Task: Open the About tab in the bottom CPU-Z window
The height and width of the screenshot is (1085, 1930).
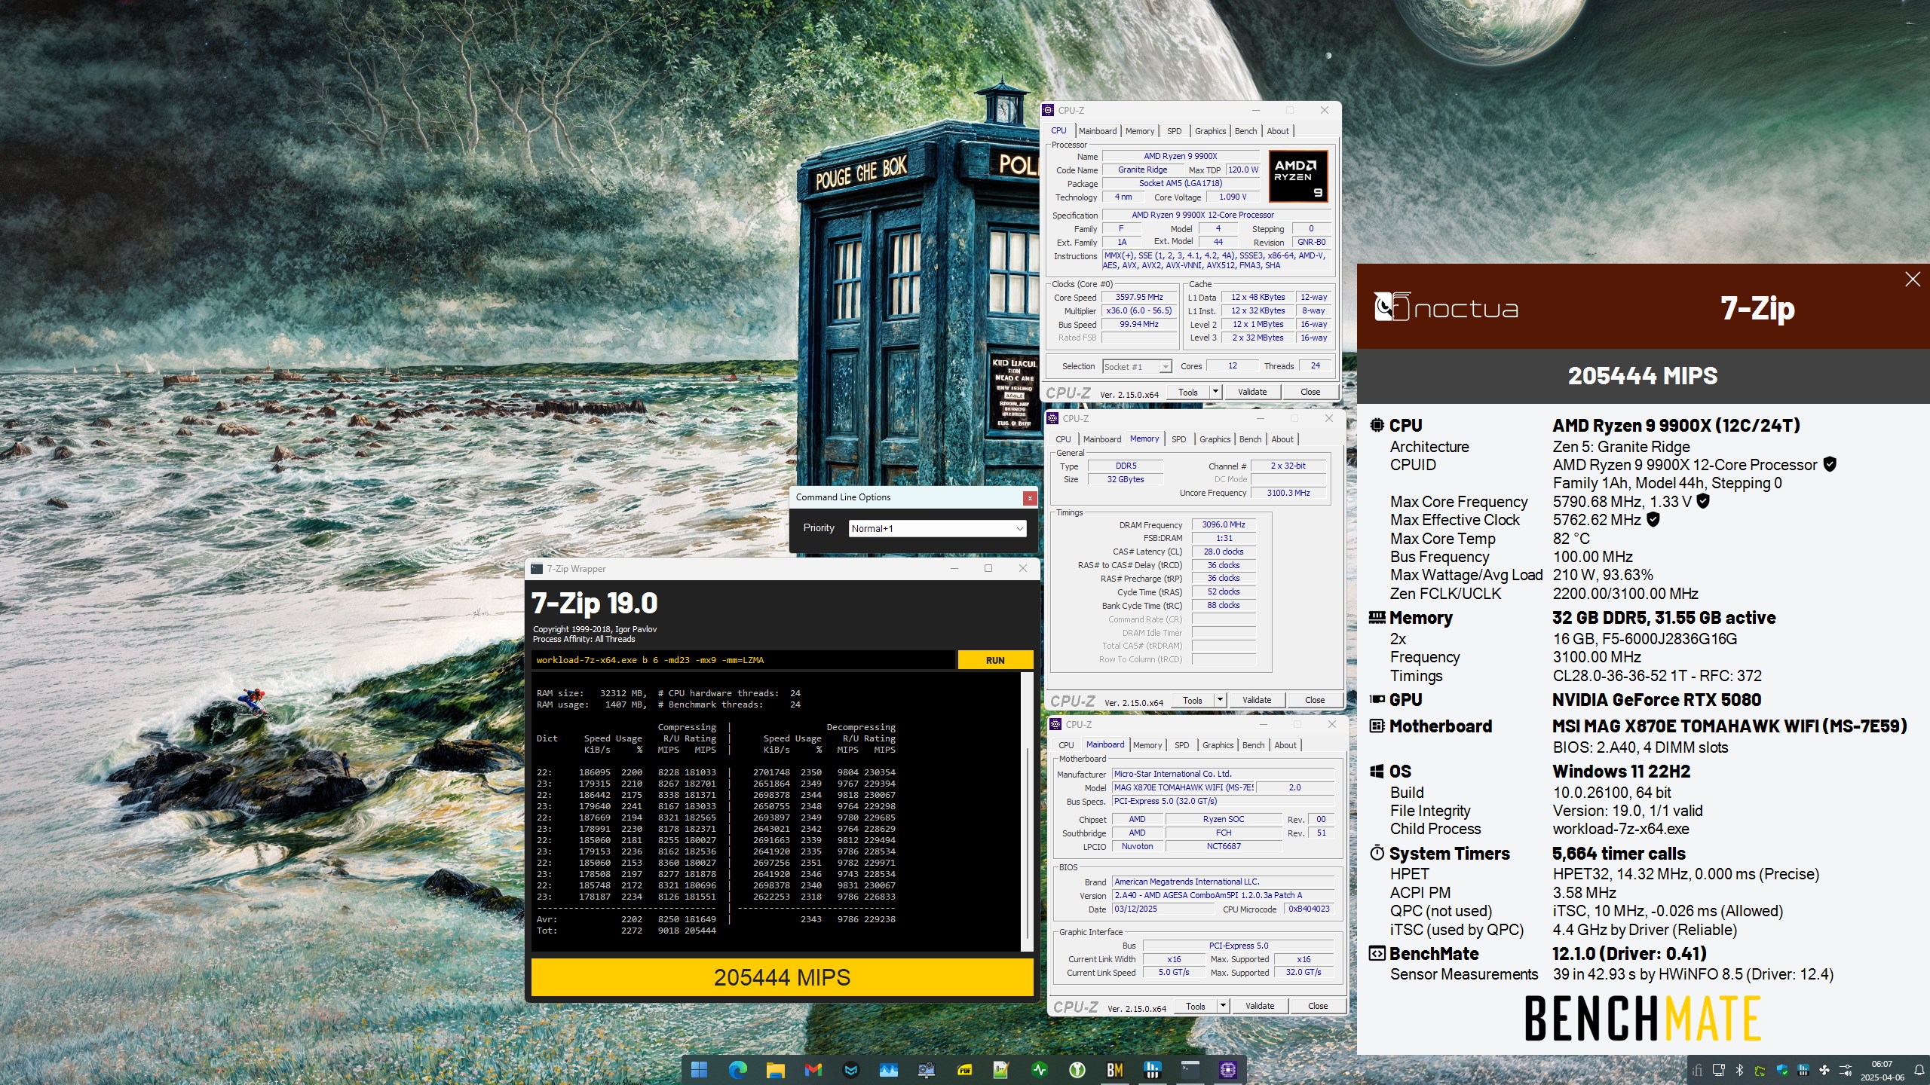Action: click(1285, 745)
